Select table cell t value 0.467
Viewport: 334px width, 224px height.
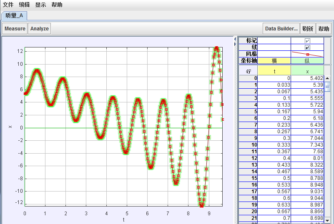click(x=274, y=172)
